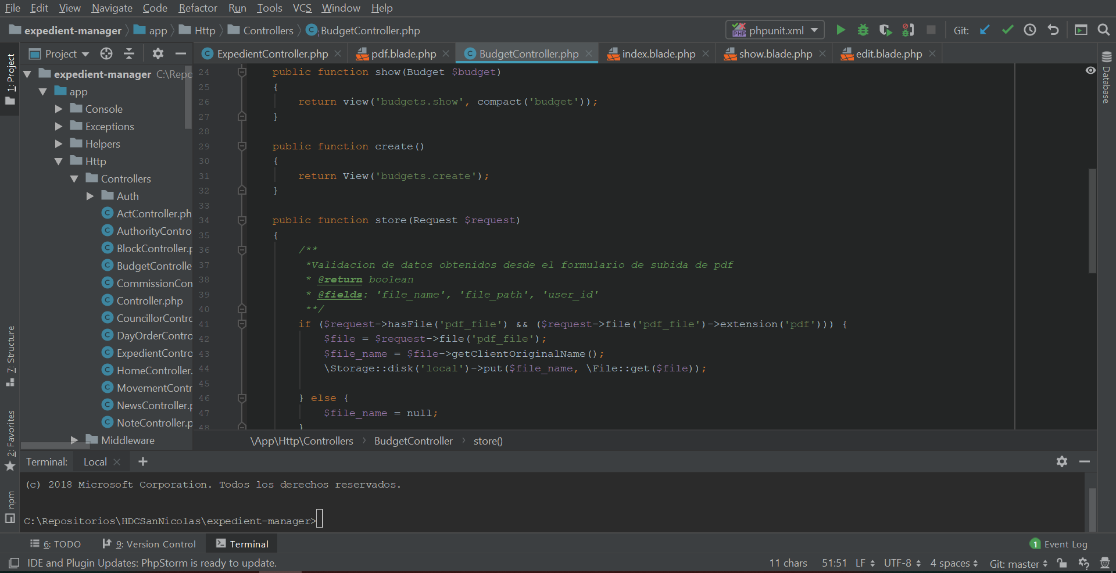
Task: Revert changes with the rollback arrow icon
Action: (1053, 30)
